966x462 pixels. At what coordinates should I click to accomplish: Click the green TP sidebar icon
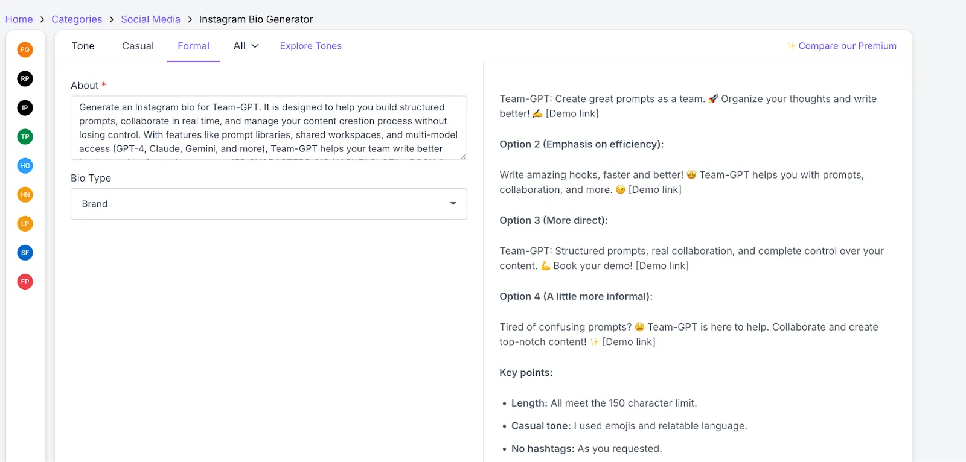[x=25, y=136]
